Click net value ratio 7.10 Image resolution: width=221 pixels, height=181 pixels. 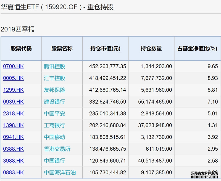(x=213, y=102)
